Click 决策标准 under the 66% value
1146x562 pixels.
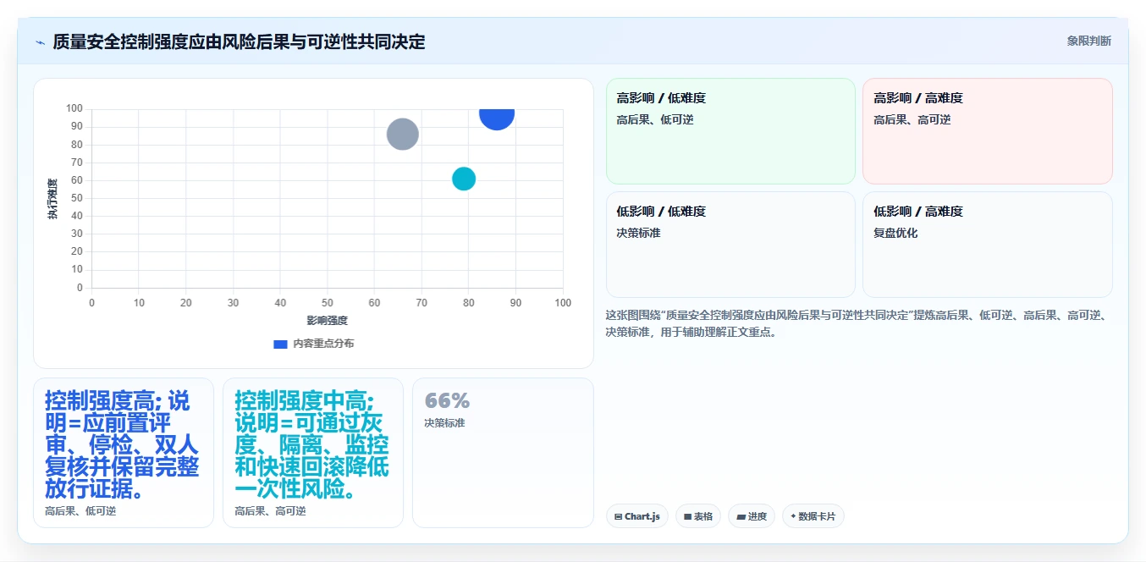click(444, 423)
